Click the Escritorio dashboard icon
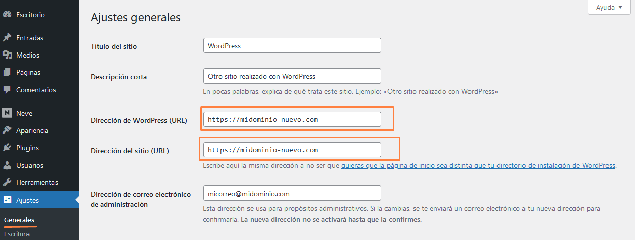 pyautogui.click(x=7, y=15)
